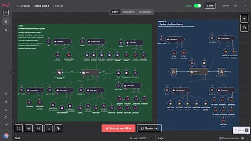Select the Weather node in Alexa 2.0
The height and width of the screenshot is (141, 251).
pos(184,53)
